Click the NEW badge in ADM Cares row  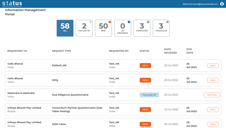click(x=145, y=124)
